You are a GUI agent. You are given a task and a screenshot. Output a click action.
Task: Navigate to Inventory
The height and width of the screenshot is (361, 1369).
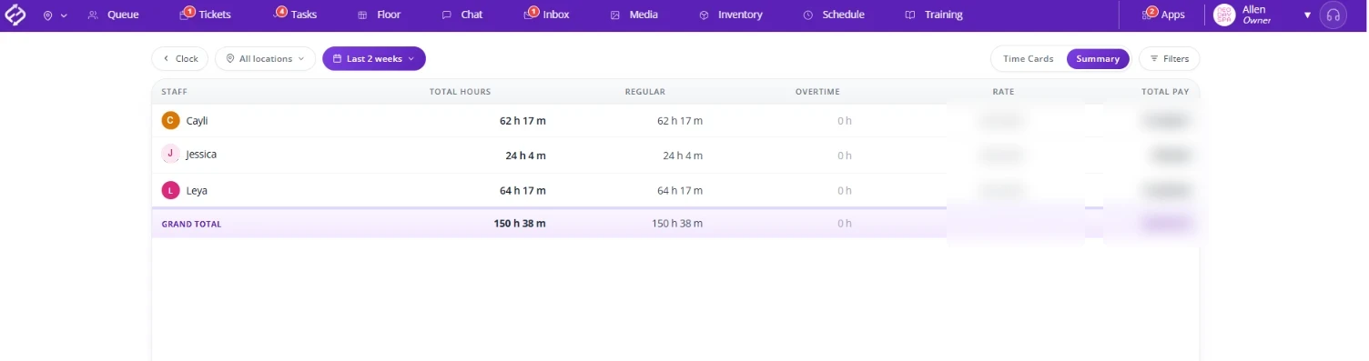click(731, 15)
